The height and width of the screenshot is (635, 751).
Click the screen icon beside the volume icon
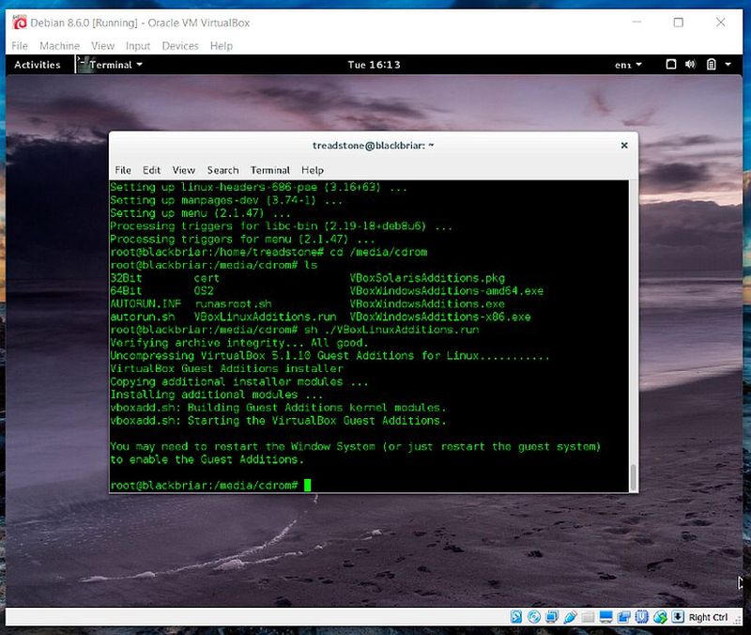(x=671, y=64)
